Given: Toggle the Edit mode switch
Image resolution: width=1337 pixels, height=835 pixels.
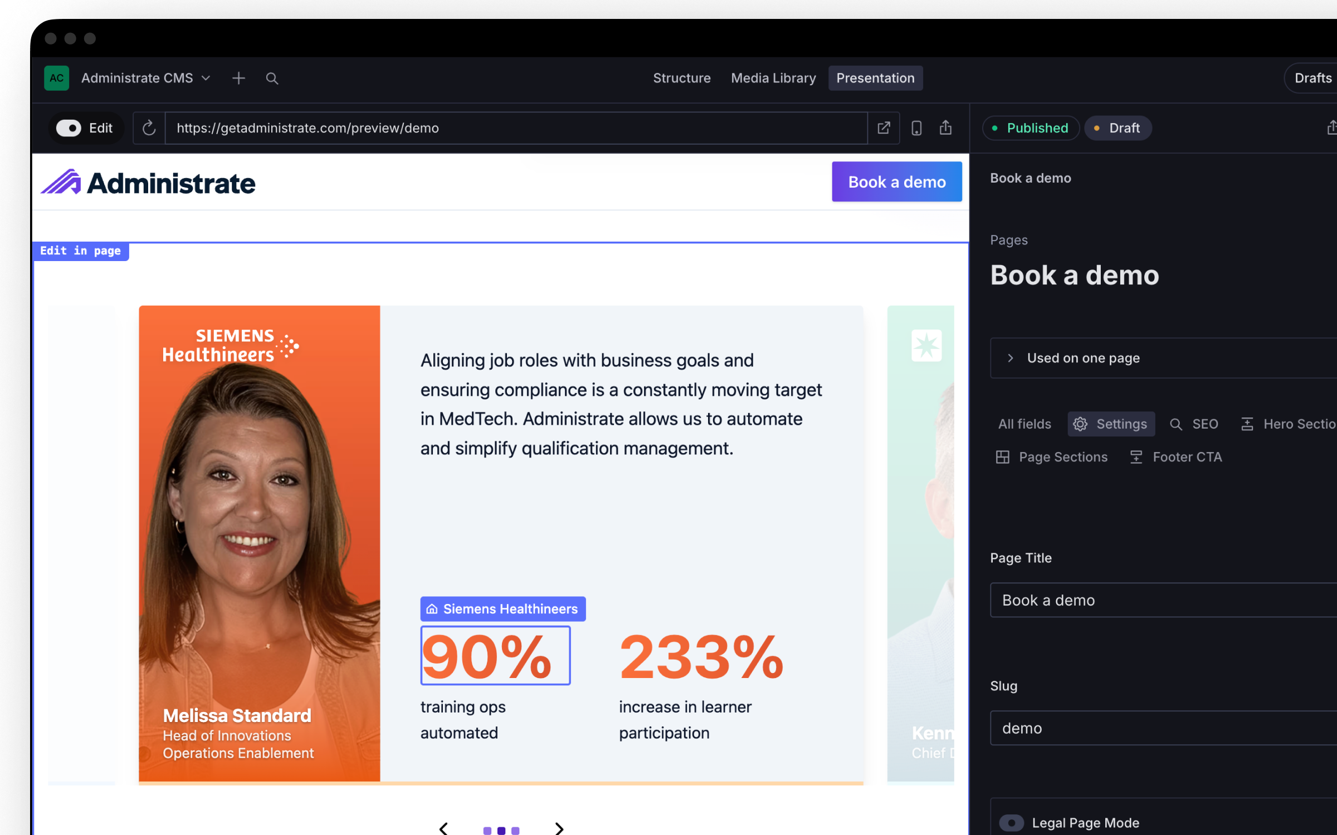Looking at the screenshot, I should pos(69,128).
